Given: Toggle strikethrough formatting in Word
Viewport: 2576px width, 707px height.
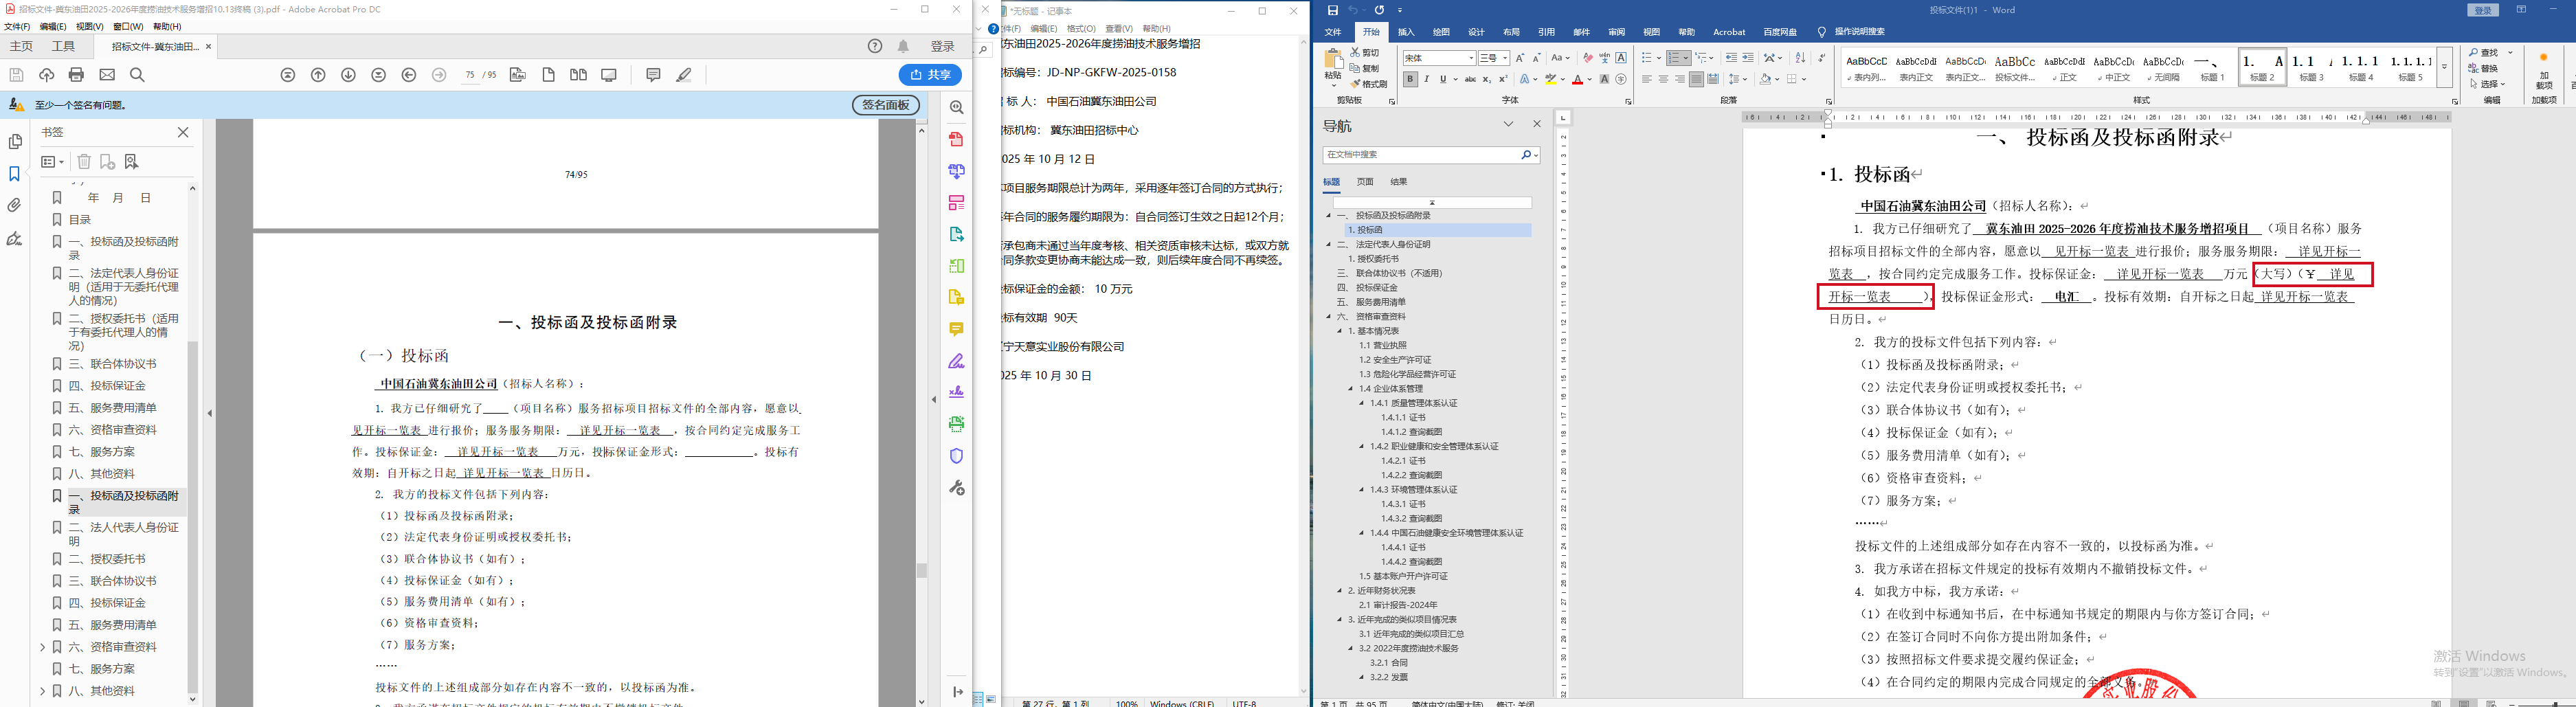Looking at the screenshot, I should (1470, 79).
